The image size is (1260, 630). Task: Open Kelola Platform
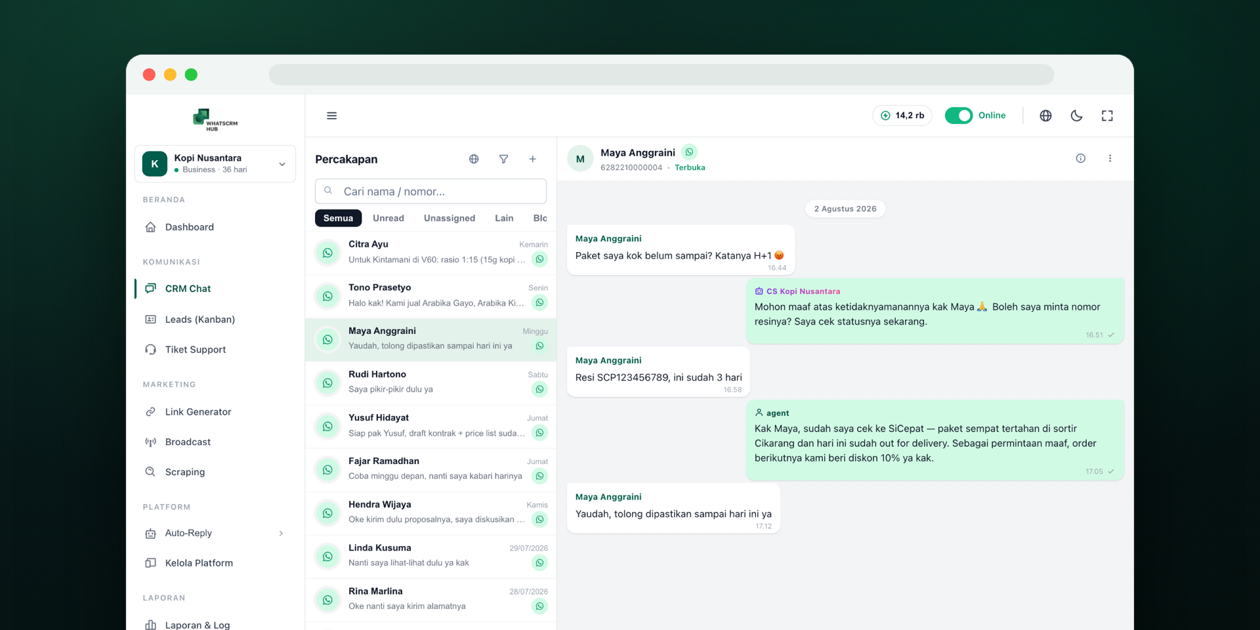click(x=215, y=563)
